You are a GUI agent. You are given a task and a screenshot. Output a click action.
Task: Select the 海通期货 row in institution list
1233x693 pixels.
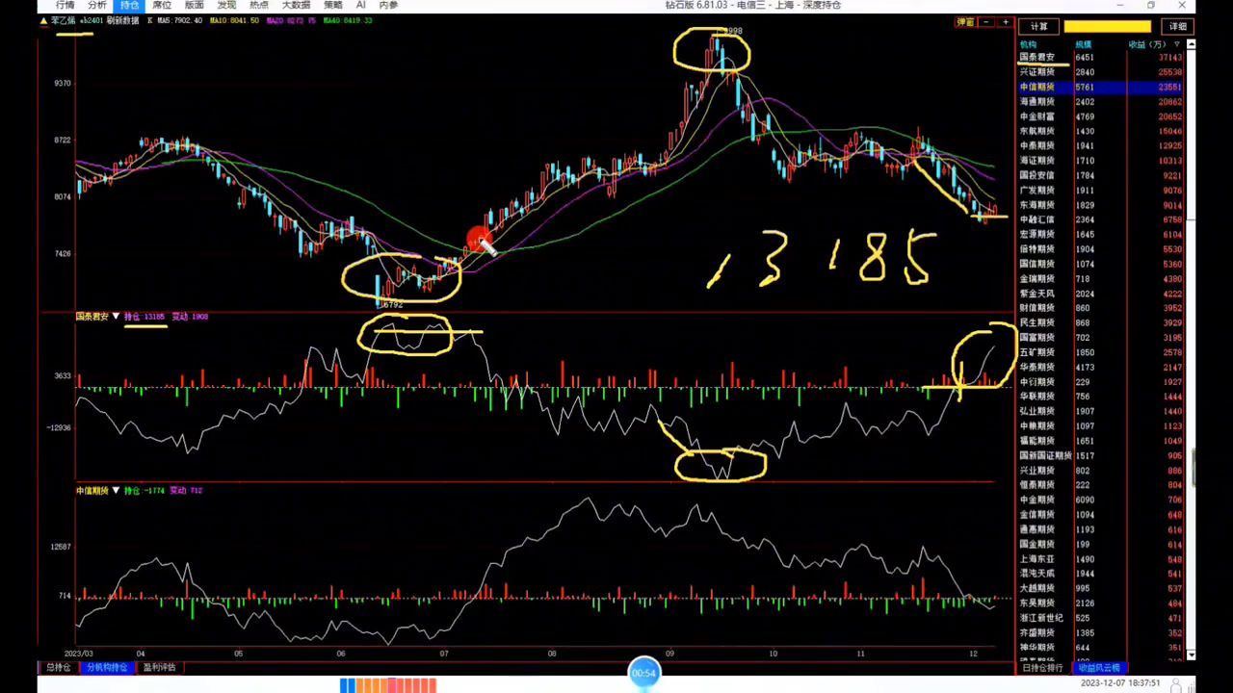(x=1037, y=102)
